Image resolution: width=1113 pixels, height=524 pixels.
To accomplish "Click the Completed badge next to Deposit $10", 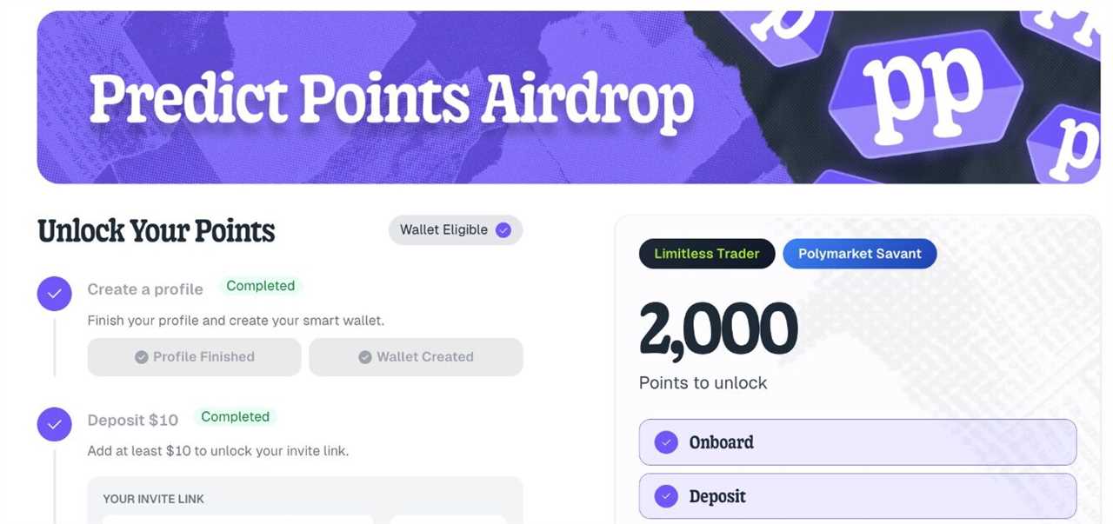I will [x=235, y=416].
